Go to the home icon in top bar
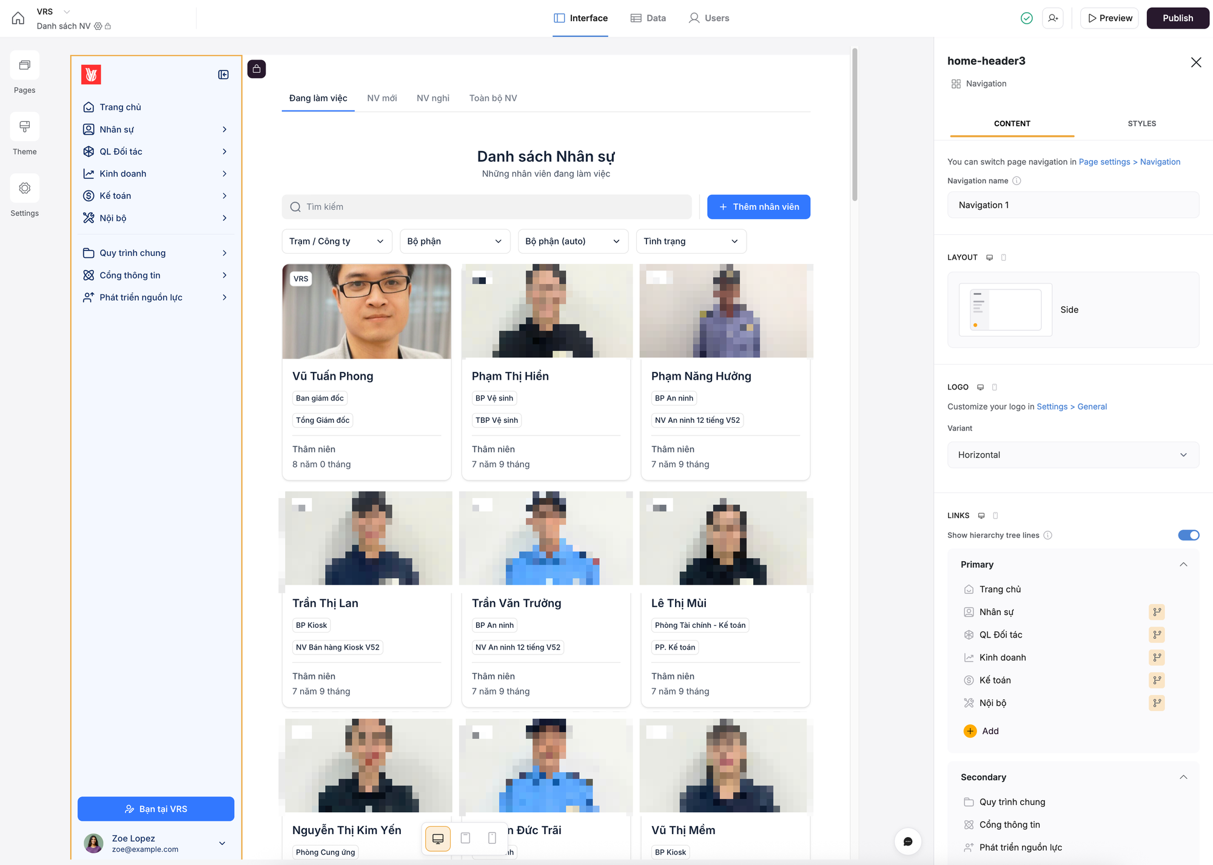Viewport: 1213px width, 865px height. click(18, 18)
